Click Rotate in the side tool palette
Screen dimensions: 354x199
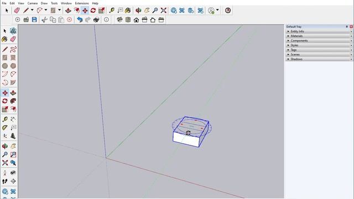coord(5,101)
